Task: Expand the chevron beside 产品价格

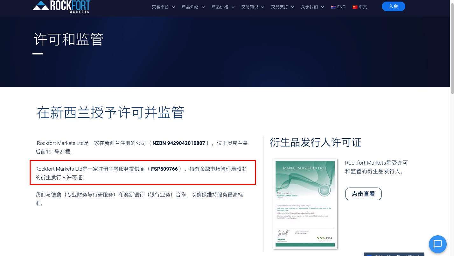Action: point(233,7)
